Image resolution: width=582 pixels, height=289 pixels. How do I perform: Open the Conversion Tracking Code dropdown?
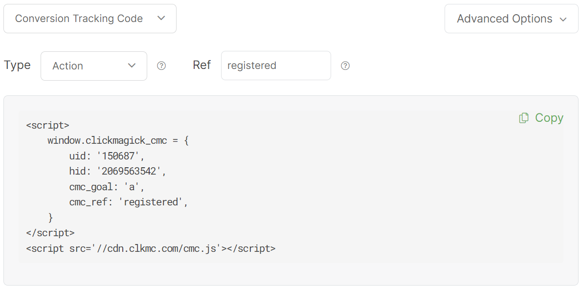(90, 19)
